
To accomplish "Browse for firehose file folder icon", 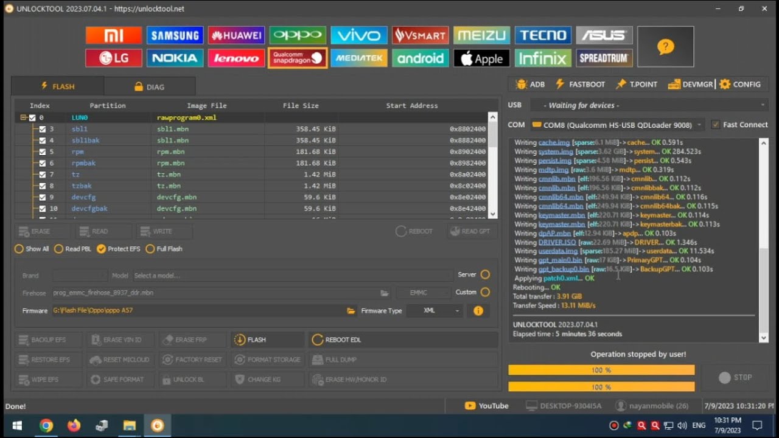I will coord(385,293).
